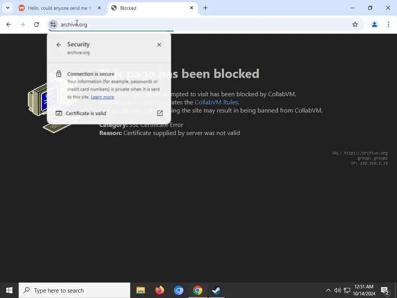The image size is (397, 298).
Task: Launch Firefox from the taskbar
Action: click(159, 290)
